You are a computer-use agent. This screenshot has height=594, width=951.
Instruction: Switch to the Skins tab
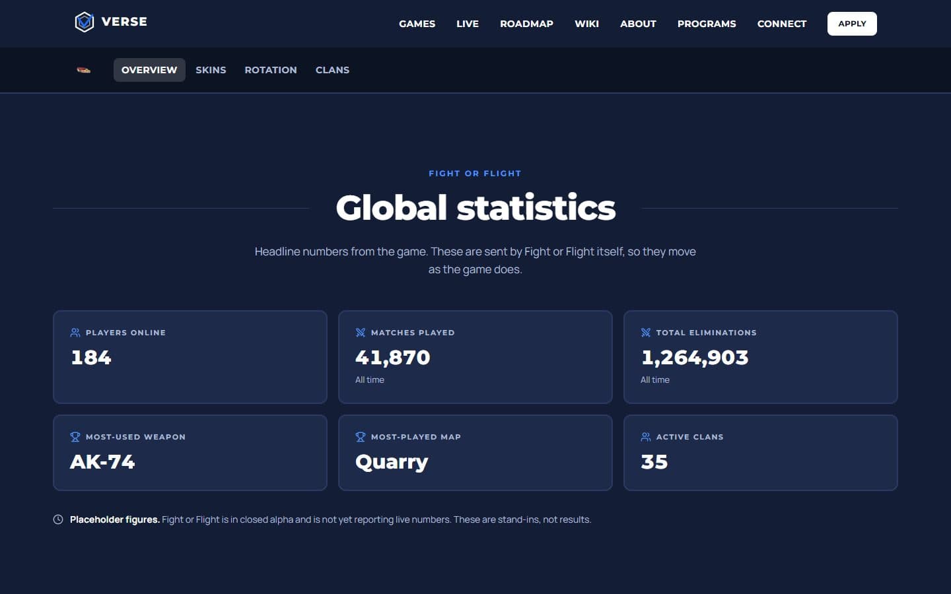(x=211, y=70)
